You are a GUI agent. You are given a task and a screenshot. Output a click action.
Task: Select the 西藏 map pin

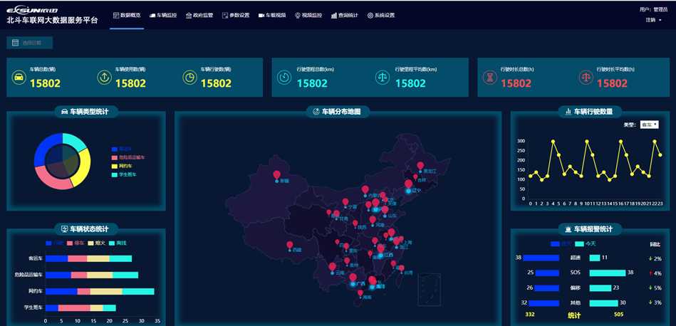click(x=289, y=245)
